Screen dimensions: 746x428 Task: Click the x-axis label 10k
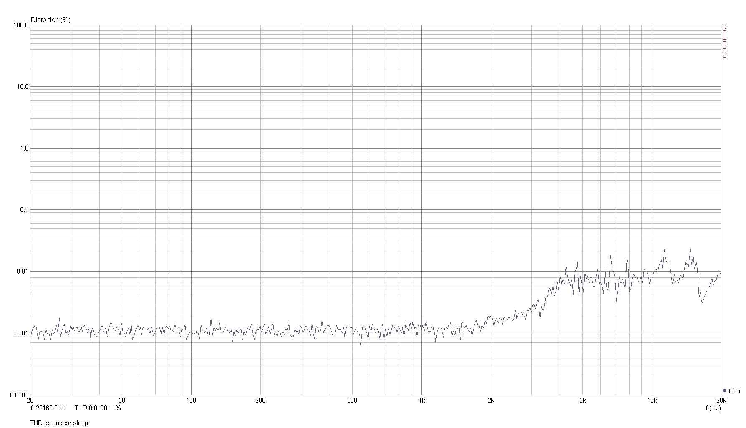(x=652, y=400)
